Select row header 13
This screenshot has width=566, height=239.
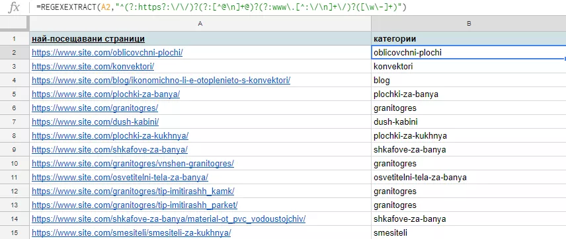click(x=14, y=205)
